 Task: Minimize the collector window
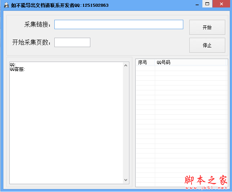[197, 4]
